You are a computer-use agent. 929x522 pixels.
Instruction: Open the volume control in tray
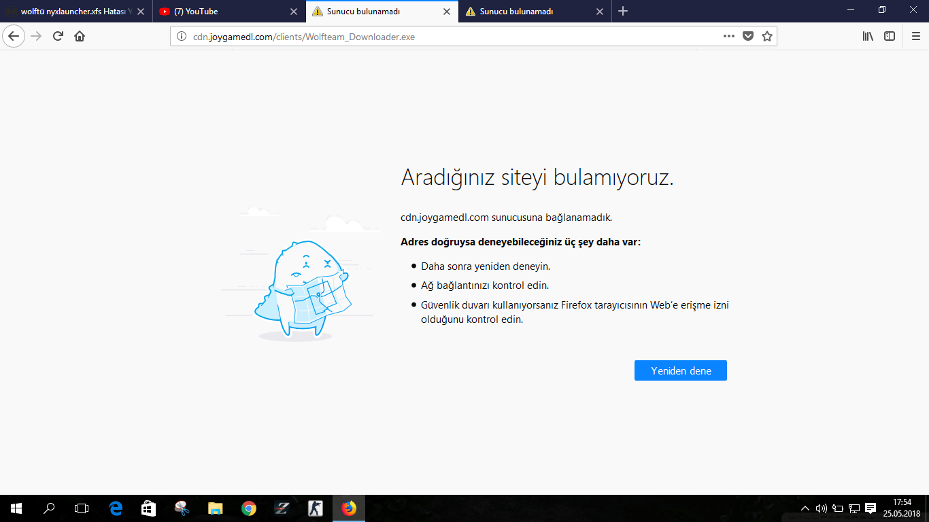pyautogui.click(x=821, y=508)
